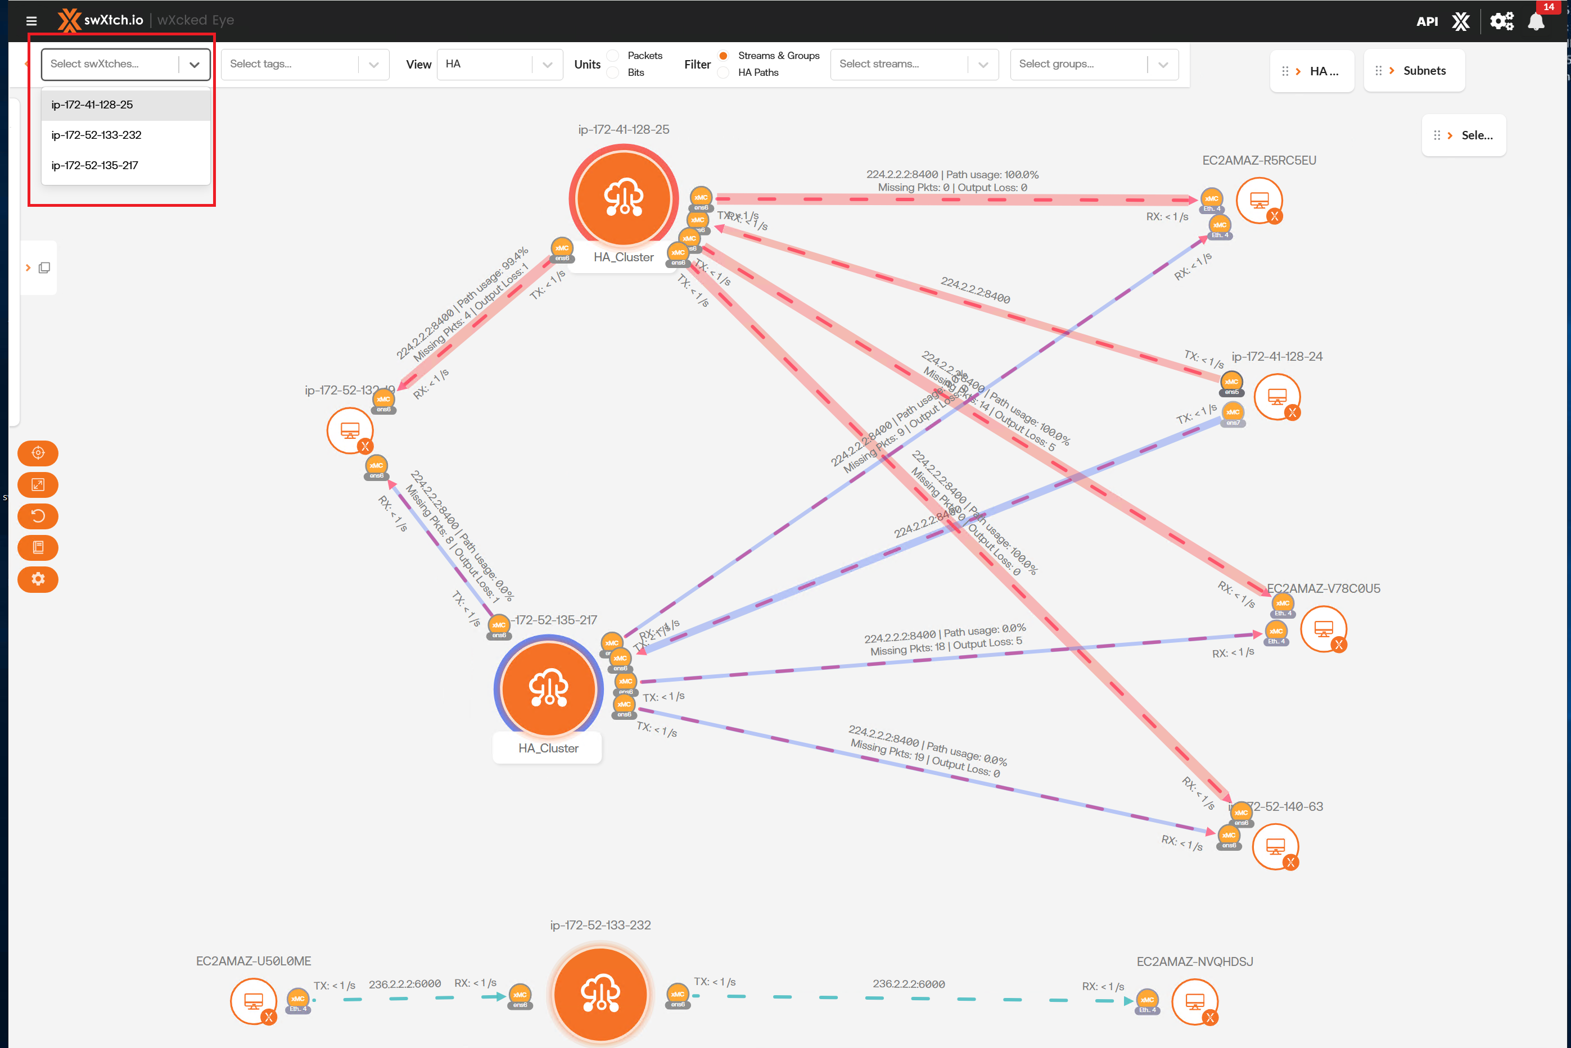Click the orange gear settings button
The image size is (1571, 1048).
click(38, 579)
